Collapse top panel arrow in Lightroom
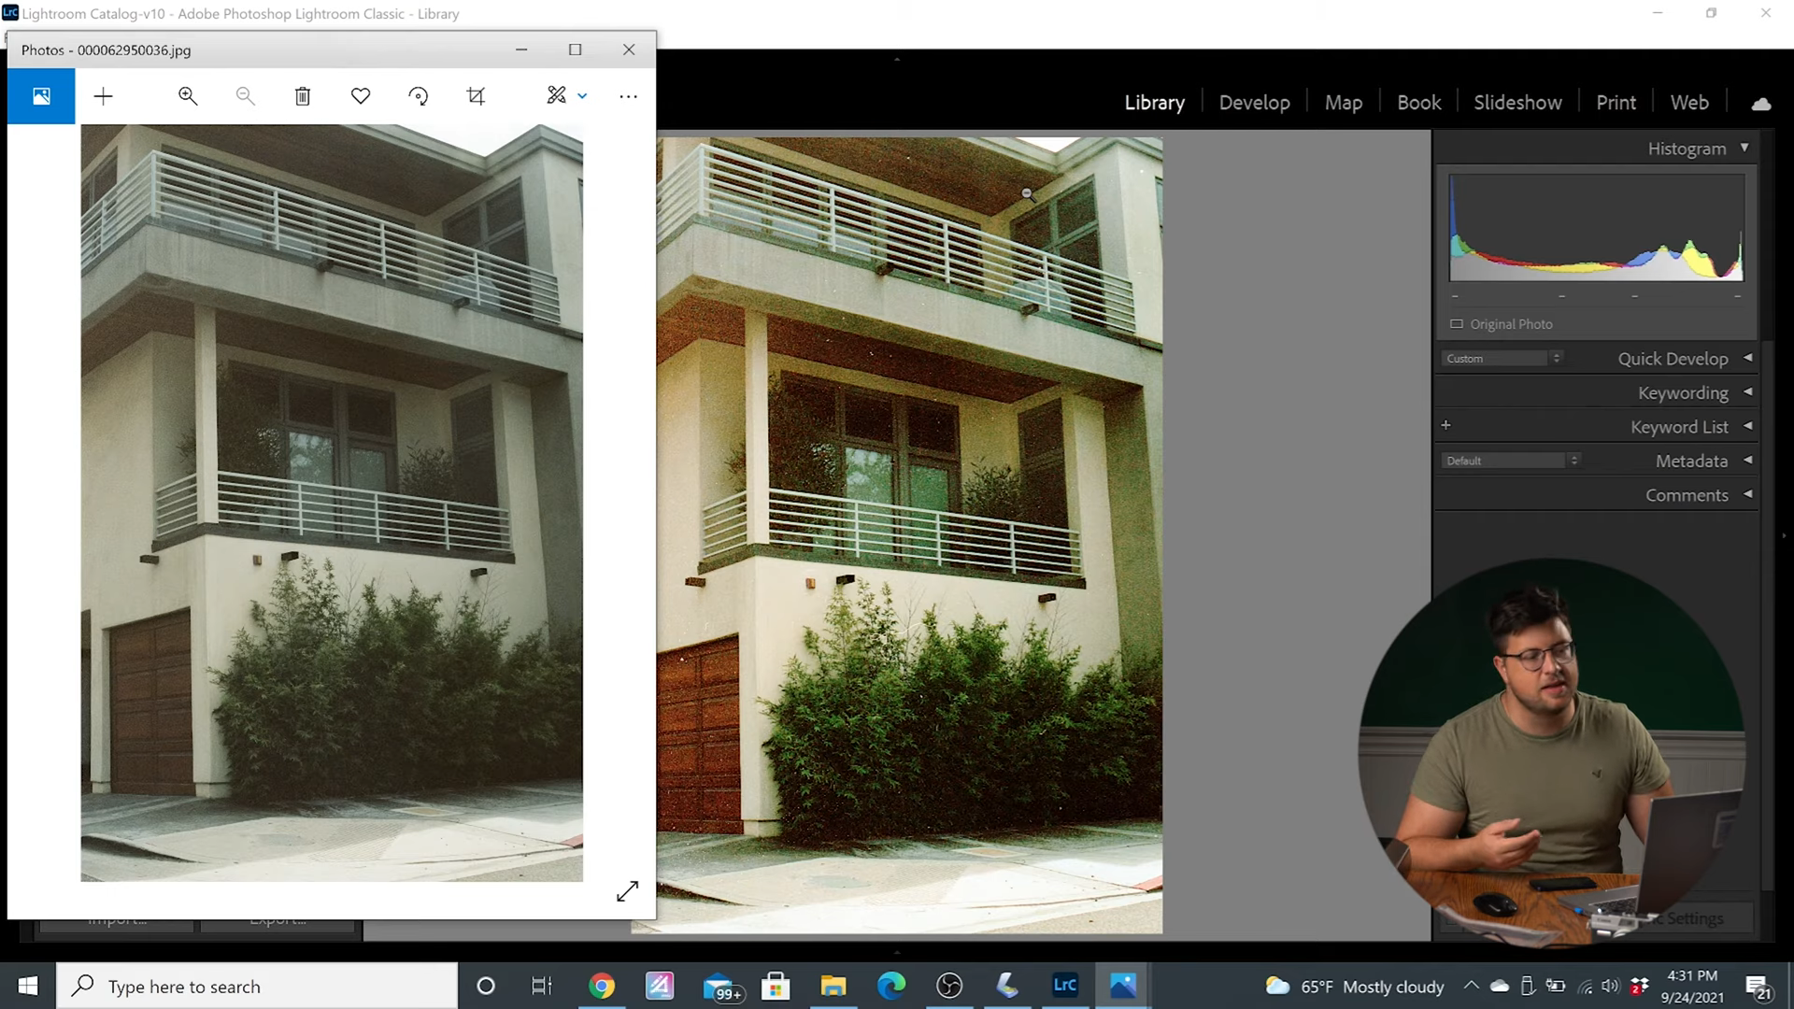Viewport: 1794px width, 1009px height. tap(897, 59)
